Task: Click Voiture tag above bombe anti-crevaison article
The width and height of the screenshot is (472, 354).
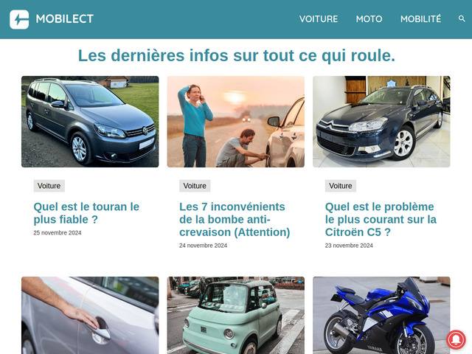Action: (195, 186)
